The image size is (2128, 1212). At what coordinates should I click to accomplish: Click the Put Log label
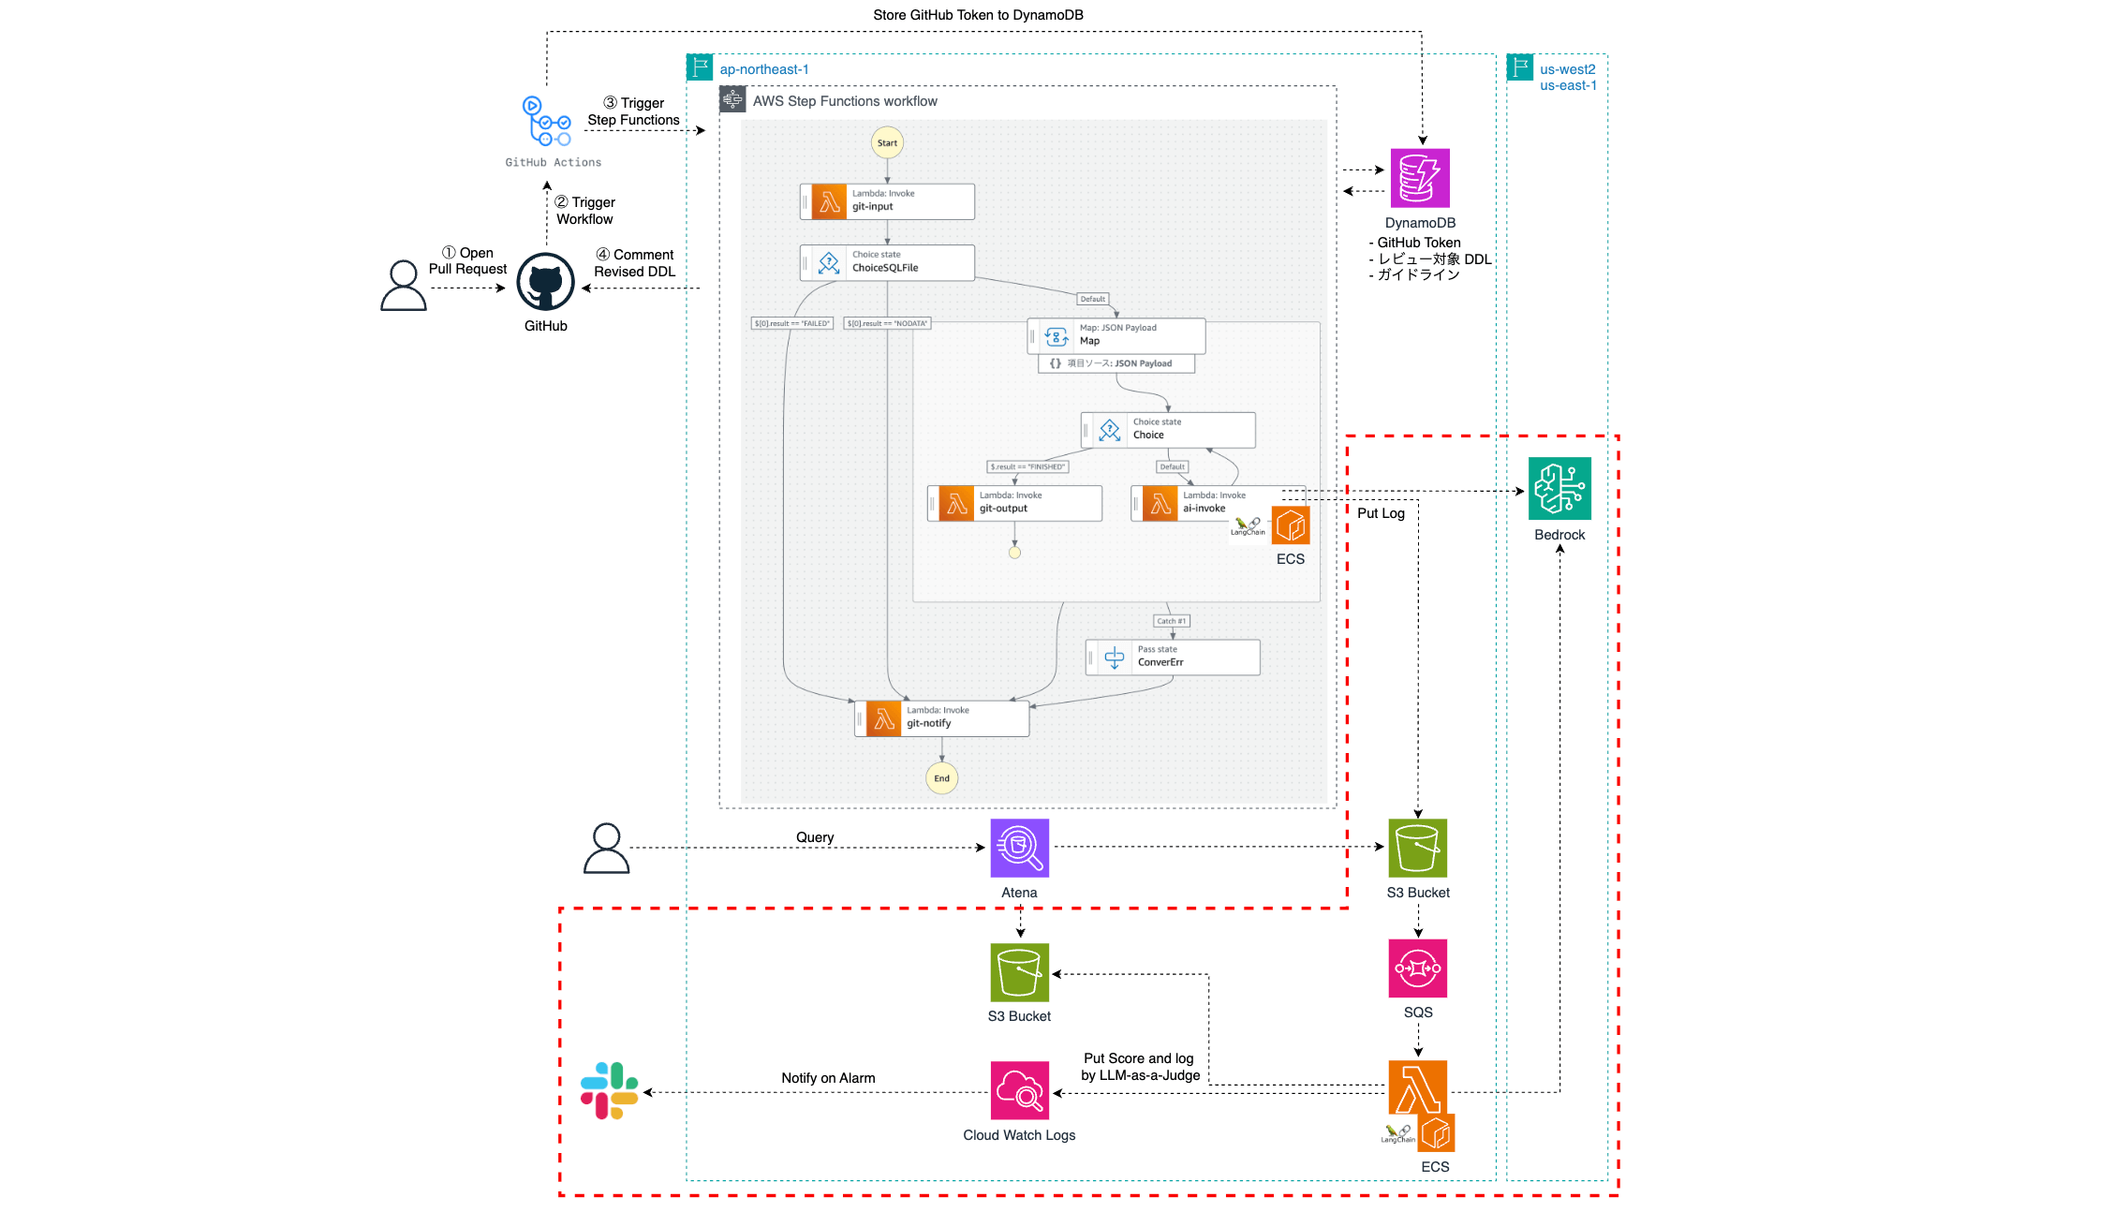[x=1381, y=513]
